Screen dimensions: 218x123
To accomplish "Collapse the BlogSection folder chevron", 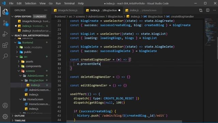I will tap(22, 81).
